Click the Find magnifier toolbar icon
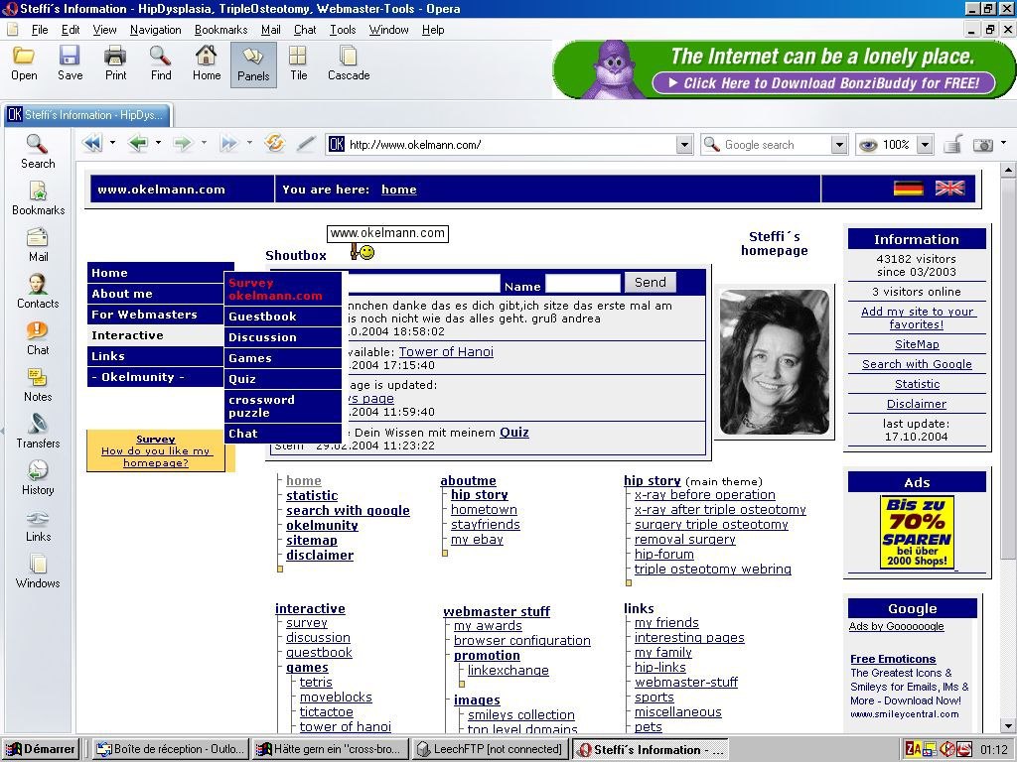Screen dimensions: 1017x762 coord(161,63)
